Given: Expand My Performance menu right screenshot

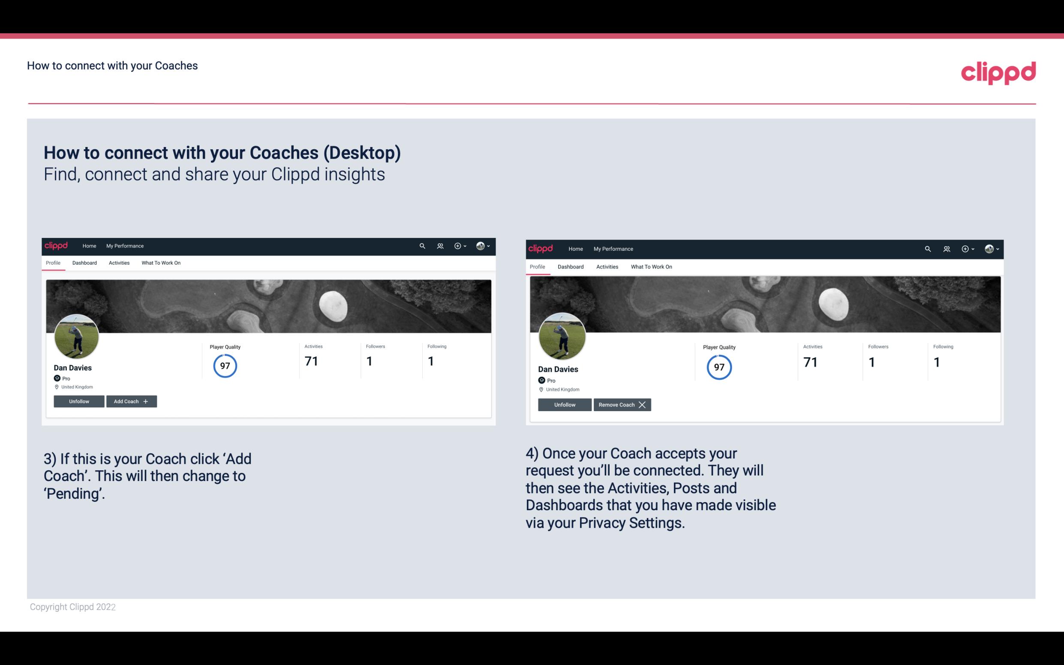Looking at the screenshot, I should [613, 247].
